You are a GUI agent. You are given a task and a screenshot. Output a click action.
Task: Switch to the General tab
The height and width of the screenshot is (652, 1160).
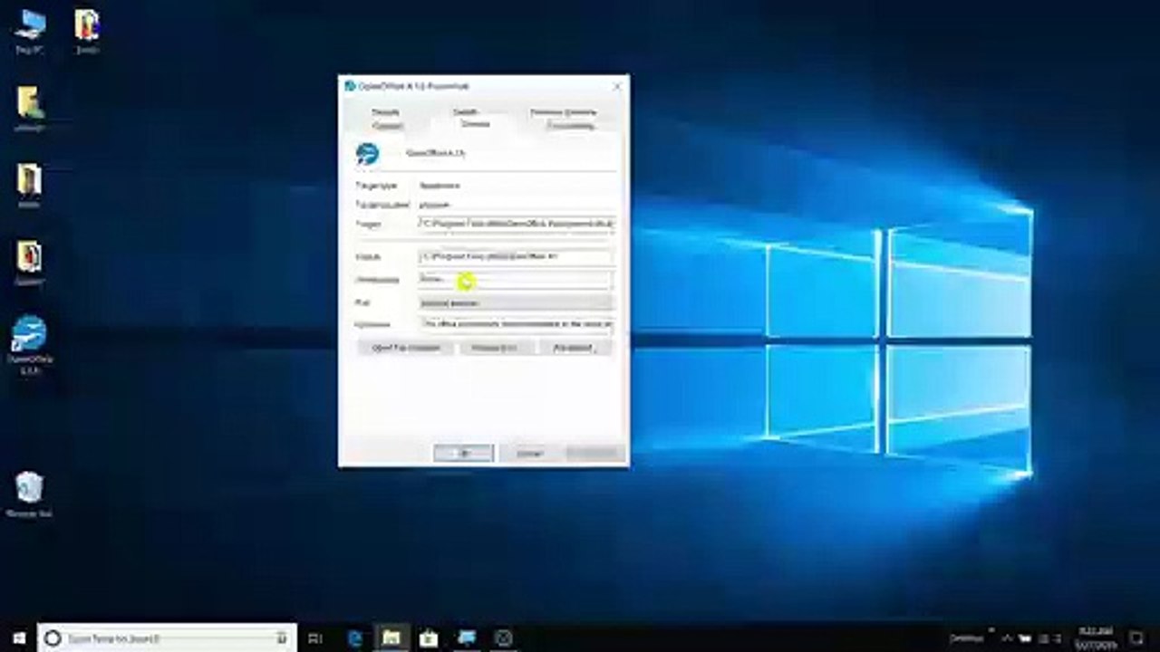pyautogui.click(x=387, y=126)
